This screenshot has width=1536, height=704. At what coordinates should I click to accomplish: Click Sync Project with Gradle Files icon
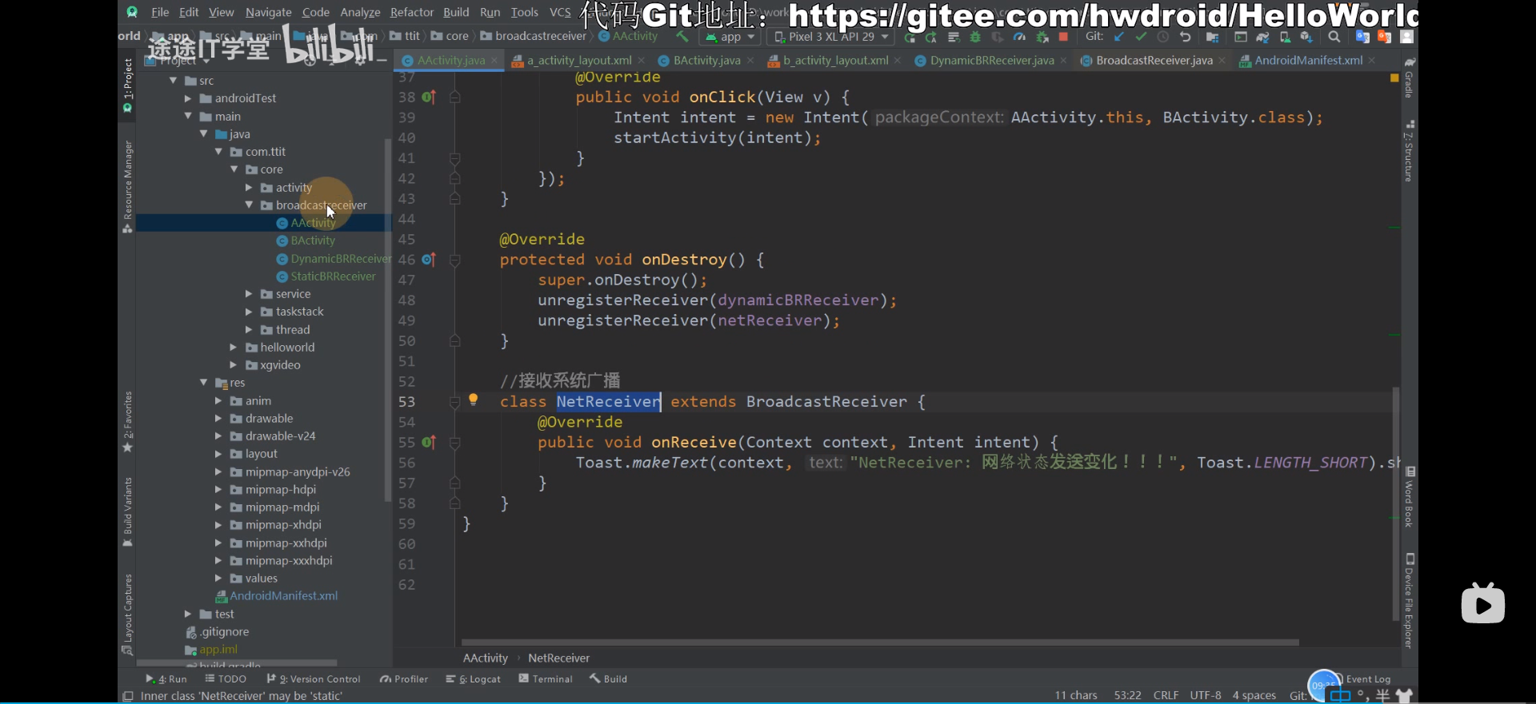click(1262, 38)
